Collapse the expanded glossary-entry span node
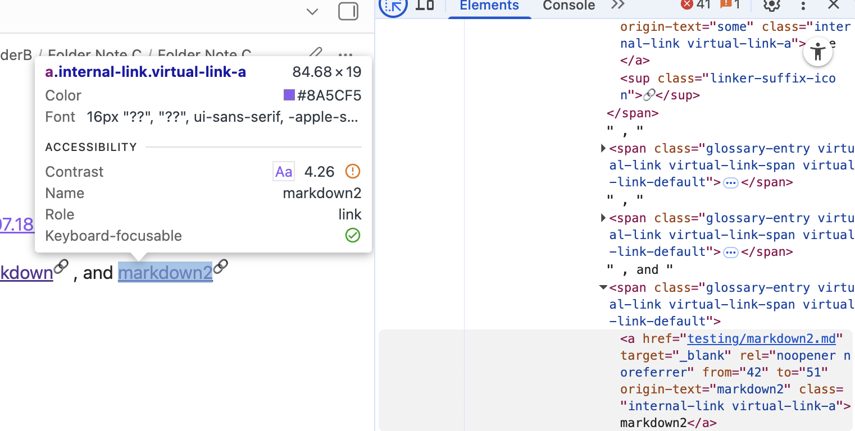Screen dimensions: 855x431 tap(603, 287)
